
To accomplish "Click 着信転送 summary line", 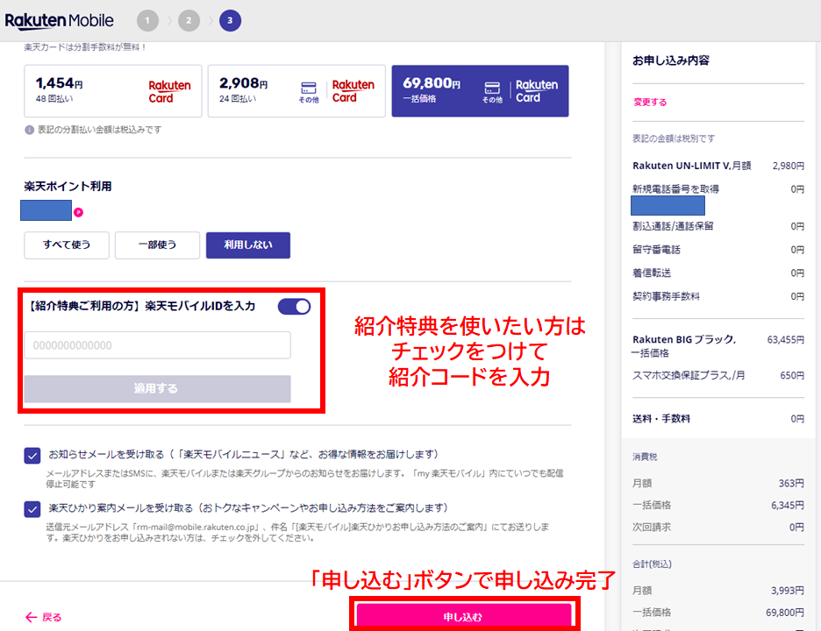I will (x=718, y=273).
